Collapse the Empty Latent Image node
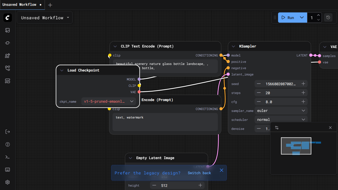The width and height of the screenshot is (338, 190). [x=130, y=158]
